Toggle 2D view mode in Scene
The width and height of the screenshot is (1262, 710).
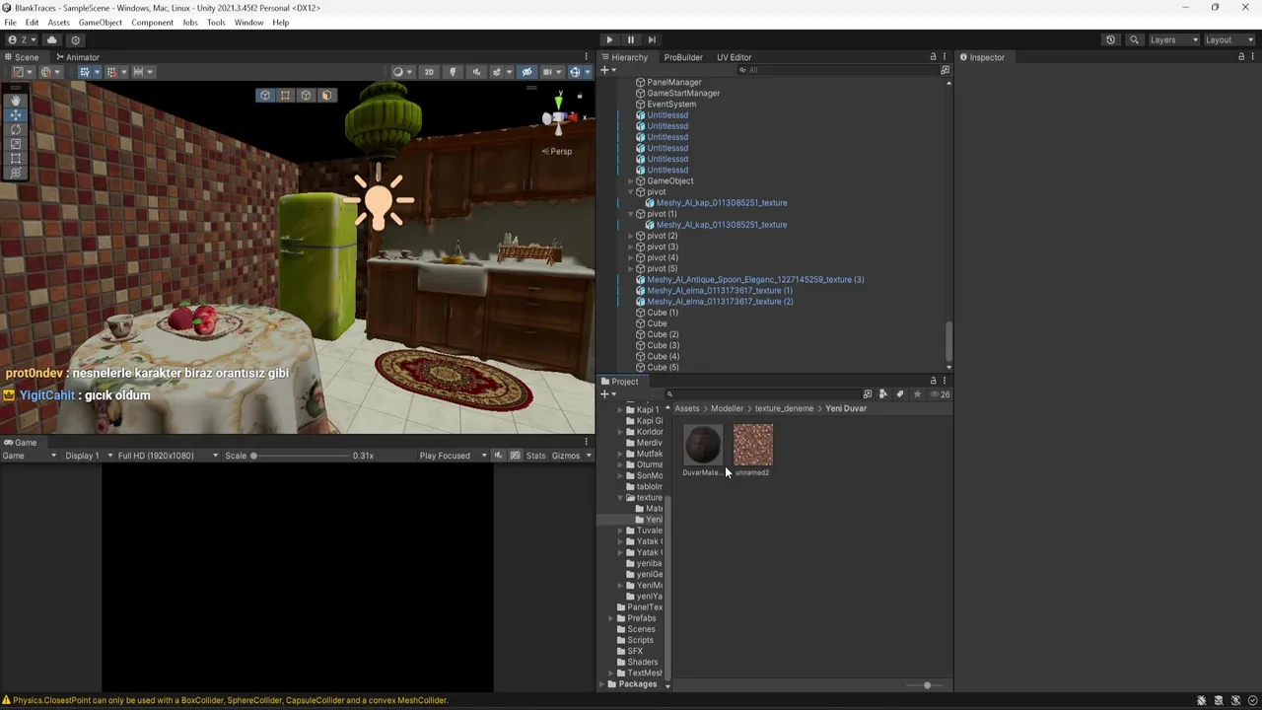click(x=428, y=71)
